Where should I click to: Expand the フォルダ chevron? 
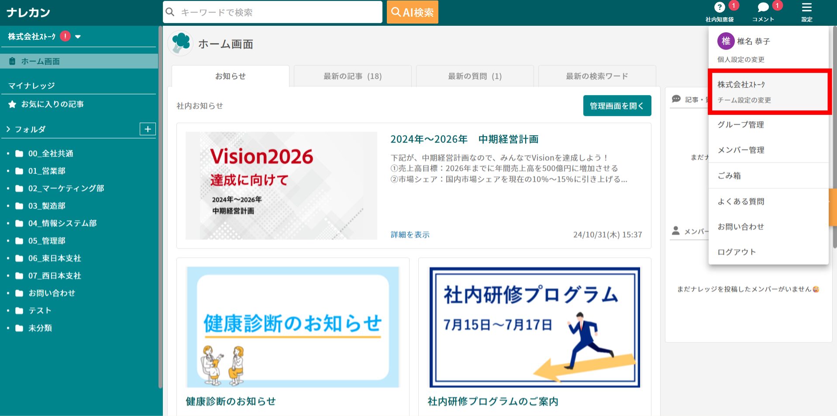pyautogui.click(x=8, y=129)
